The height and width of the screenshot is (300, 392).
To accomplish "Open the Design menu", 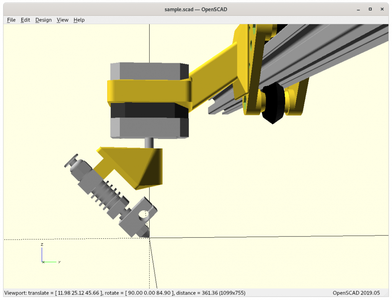I will pyautogui.click(x=44, y=20).
